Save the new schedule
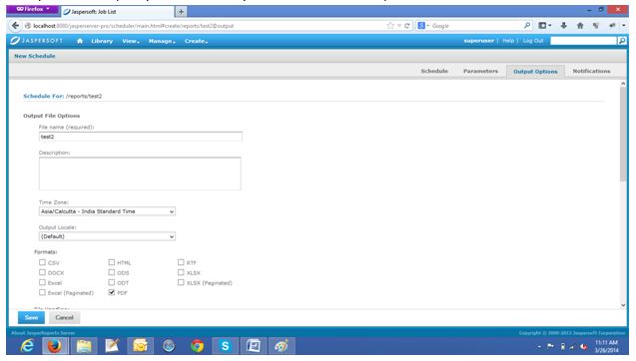 (31, 318)
